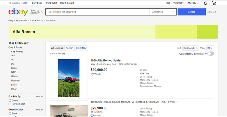Open the shopping cart icon
The height and width of the screenshot is (117, 227).
click(214, 3)
